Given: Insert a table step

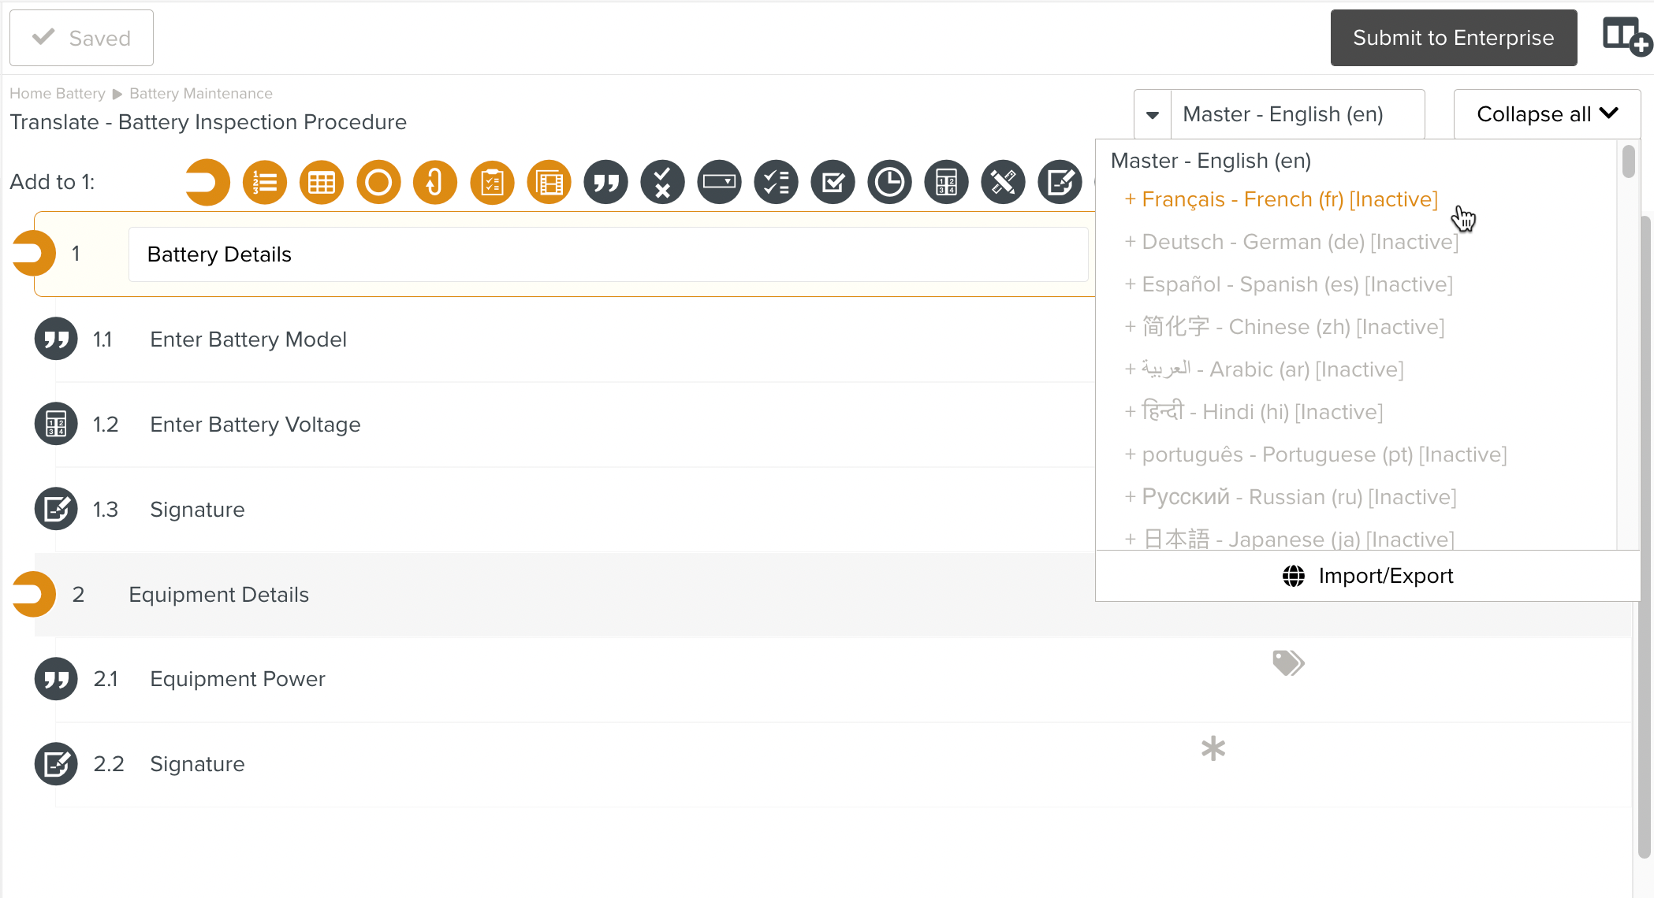Looking at the screenshot, I should coord(321,182).
